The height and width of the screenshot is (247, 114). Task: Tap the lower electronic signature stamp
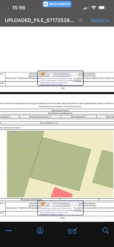pyautogui.click(x=60, y=208)
